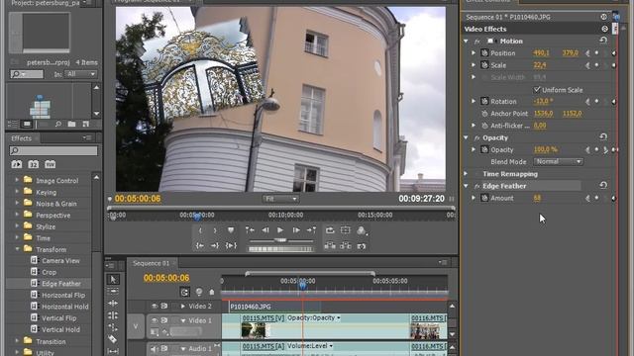Go to previous edit point

[x=250, y=230]
